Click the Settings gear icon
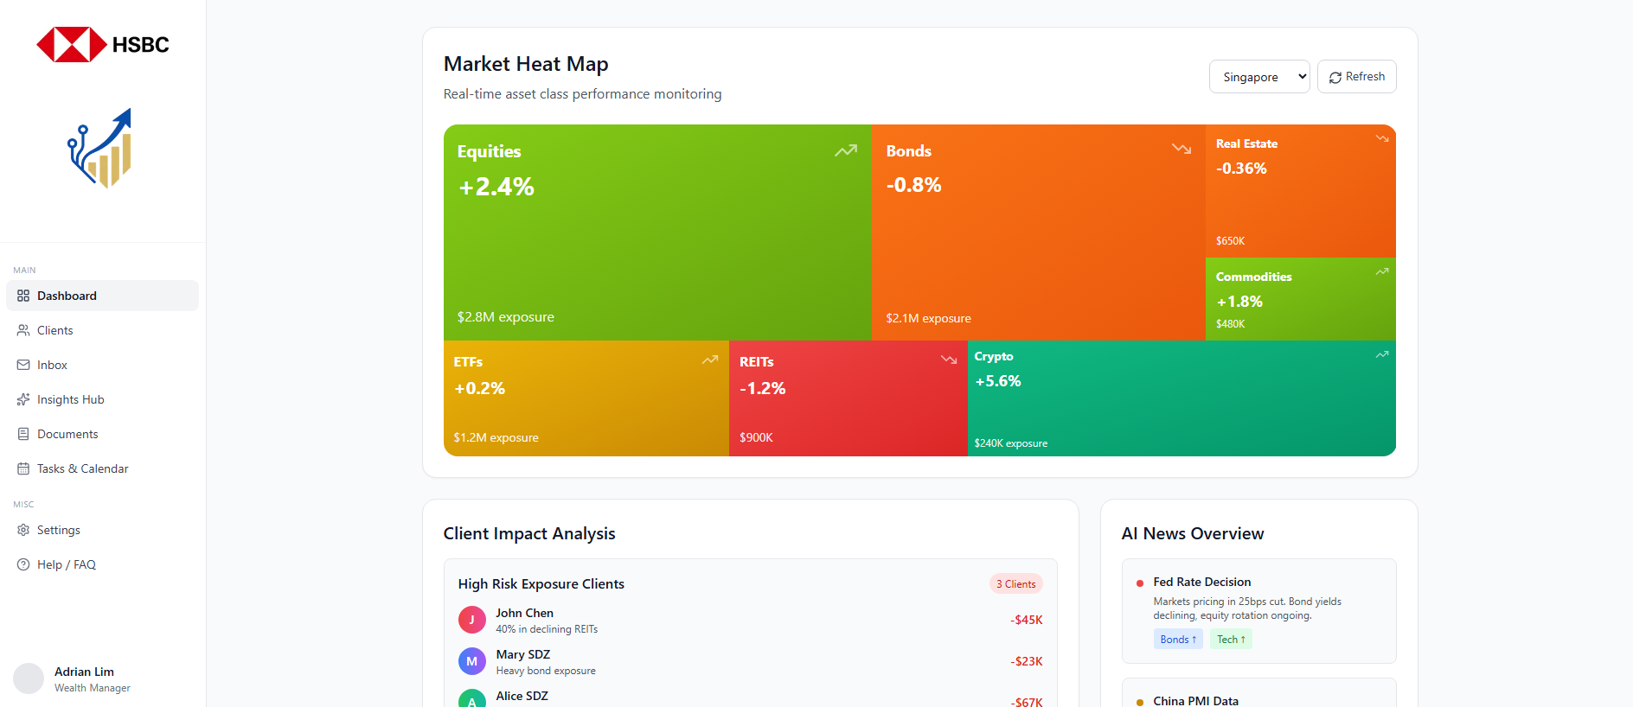The height and width of the screenshot is (707, 1633). [x=23, y=530]
